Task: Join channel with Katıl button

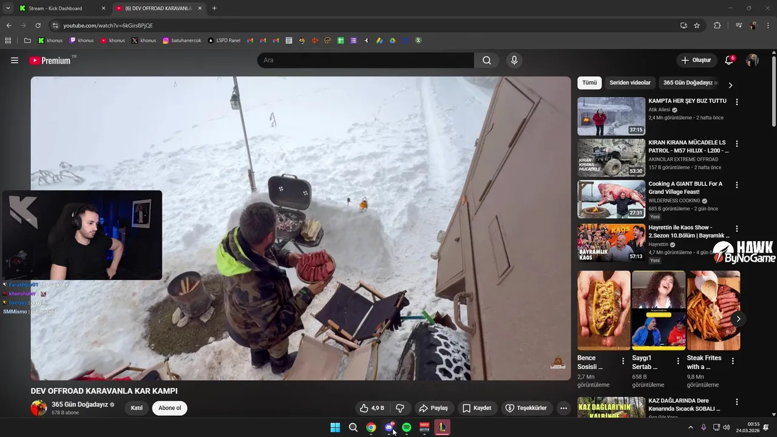Action: coord(137,408)
